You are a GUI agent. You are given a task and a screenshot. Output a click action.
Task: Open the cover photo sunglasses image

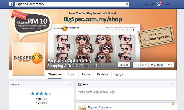94,48
